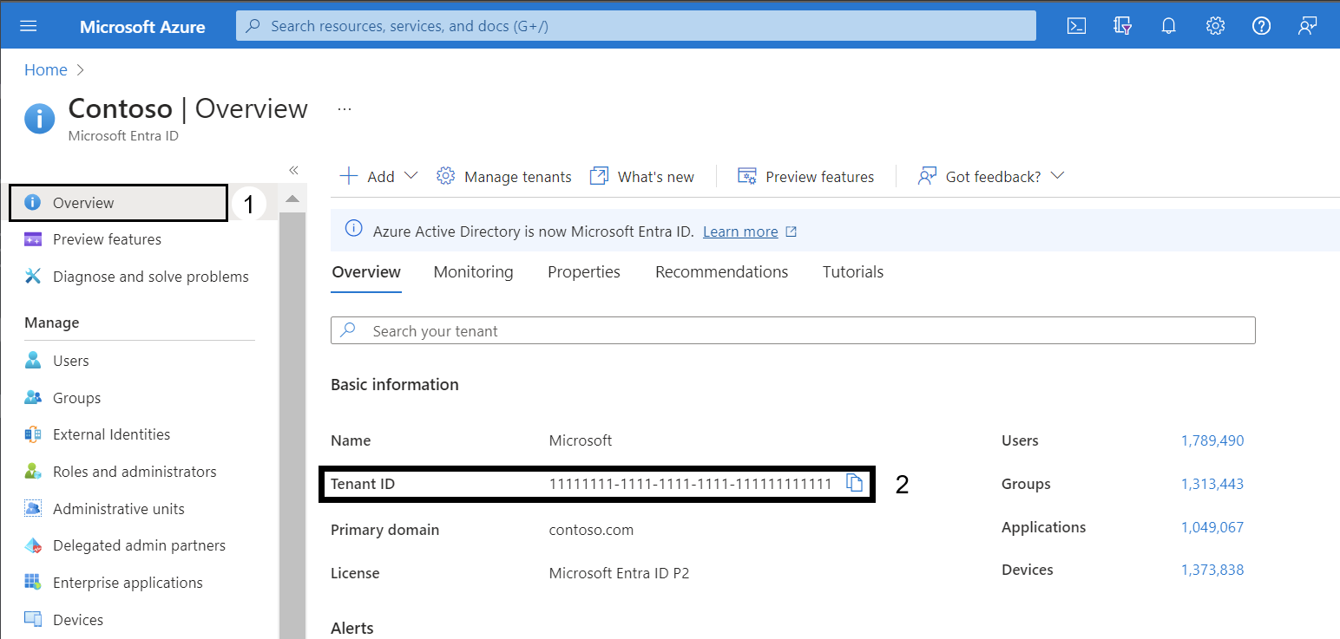Click the Search your tenant field

point(793,330)
